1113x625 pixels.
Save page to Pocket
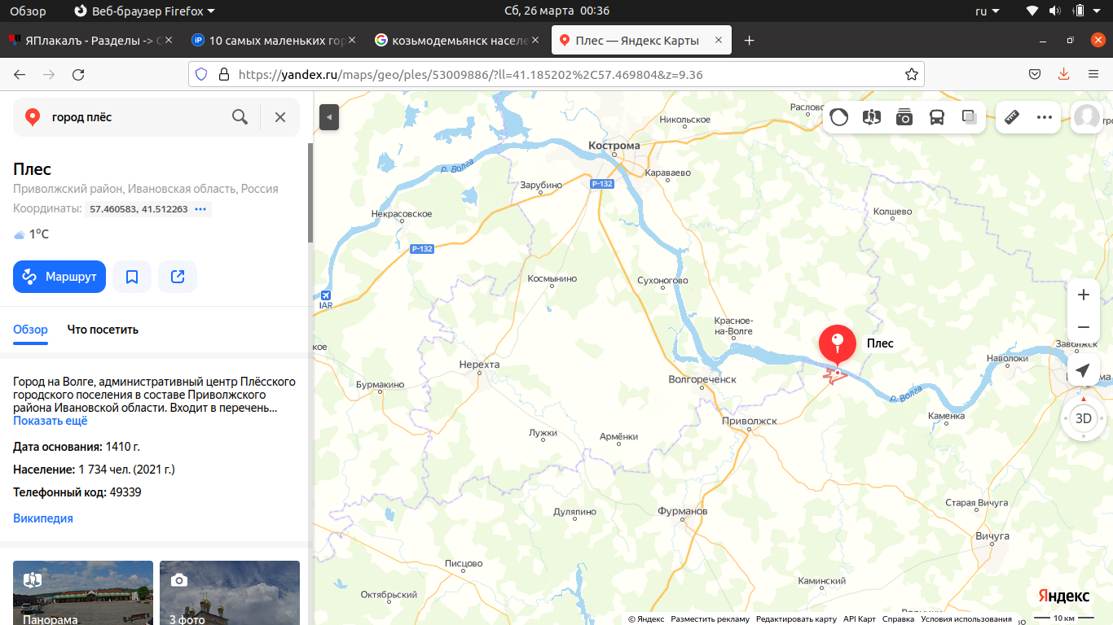(1035, 75)
